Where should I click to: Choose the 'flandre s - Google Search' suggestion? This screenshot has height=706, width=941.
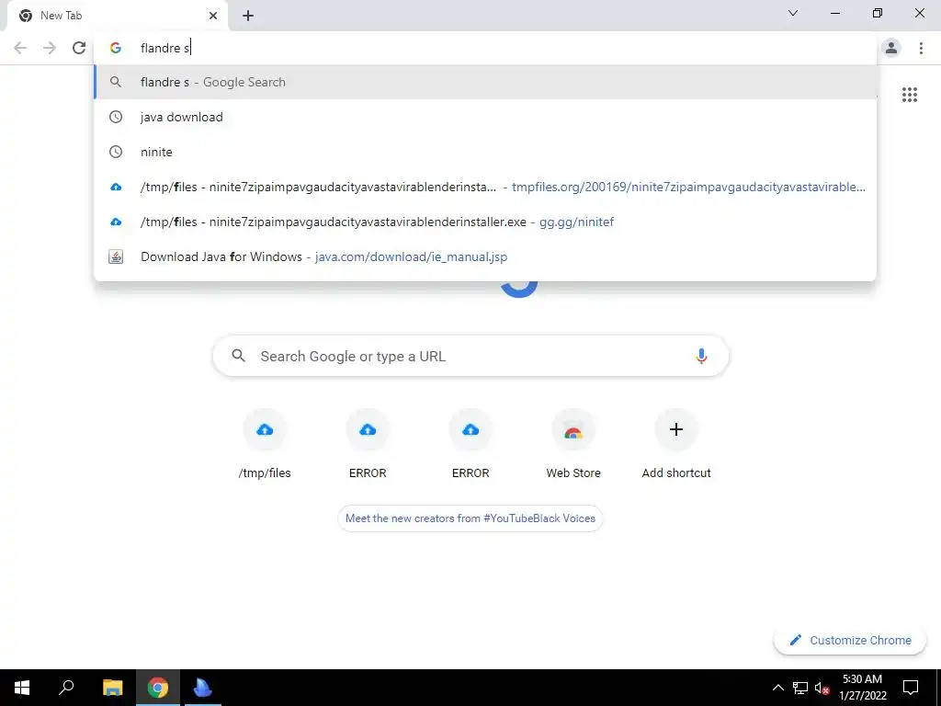[485, 82]
